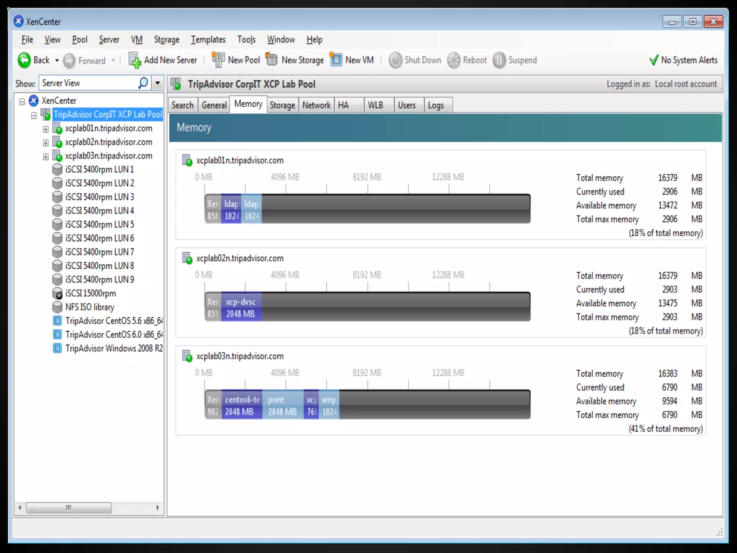This screenshot has width=737, height=553.
Task: Click xcp-dvsc memory block on xcplab02n
Action: tap(241, 307)
